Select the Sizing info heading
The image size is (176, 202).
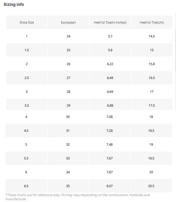pyautogui.click(x=14, y=5)
